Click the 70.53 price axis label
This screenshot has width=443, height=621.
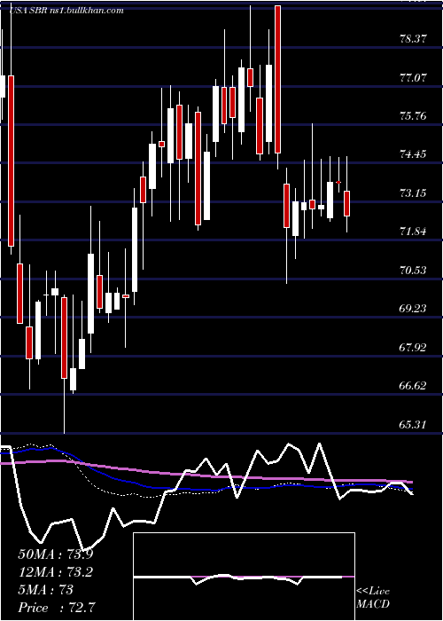coord(414,270)
